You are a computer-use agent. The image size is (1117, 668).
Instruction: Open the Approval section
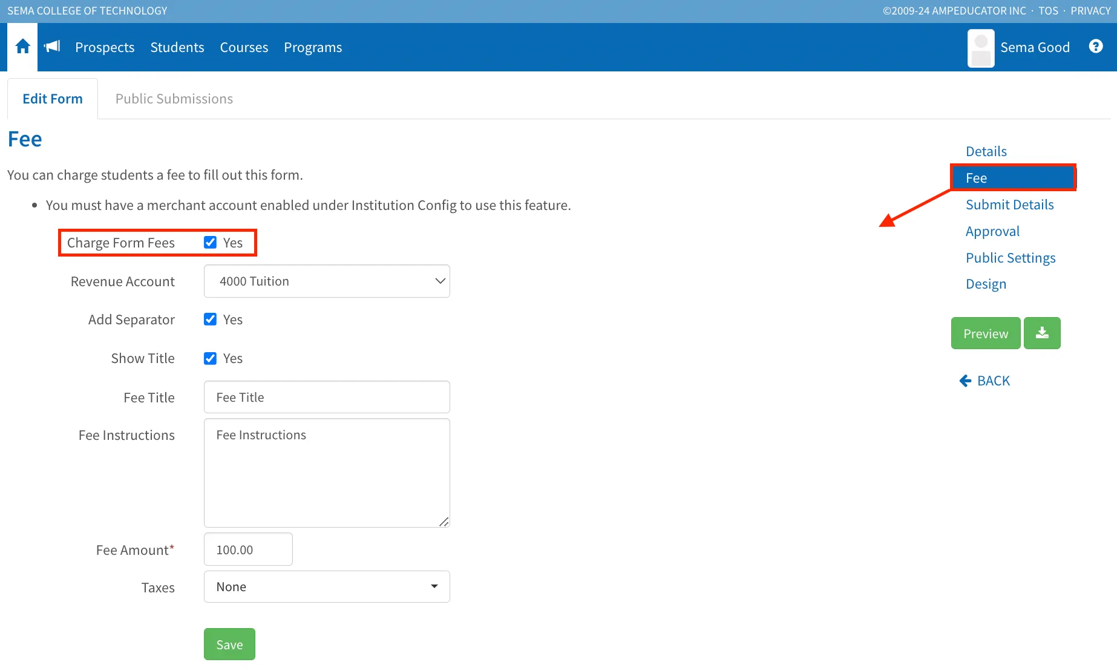click(x=992, y=231)
